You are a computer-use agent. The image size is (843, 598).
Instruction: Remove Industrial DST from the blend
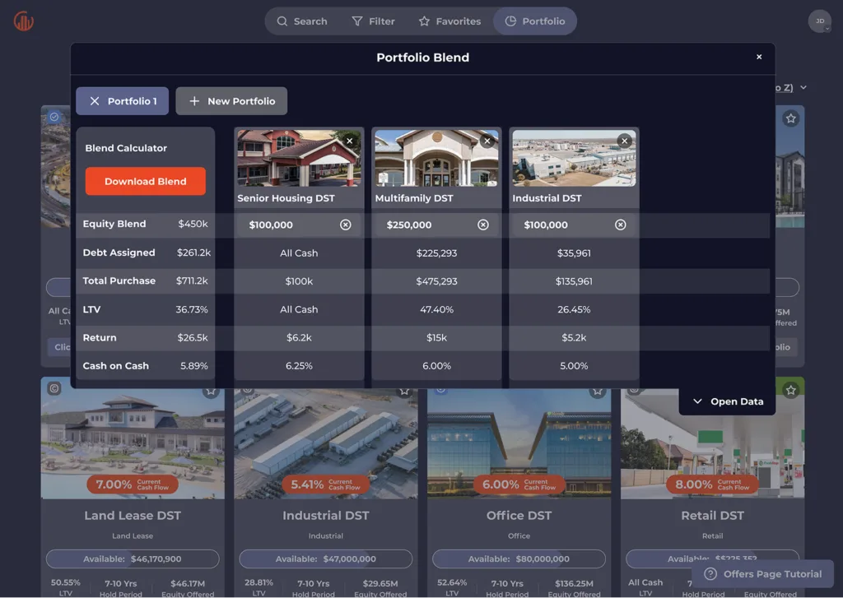coord(624,141)
